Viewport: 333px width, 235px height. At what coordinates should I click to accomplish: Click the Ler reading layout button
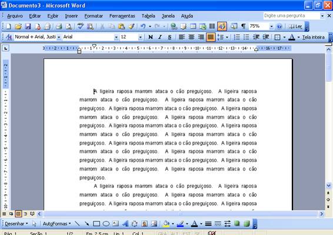[295, 26]
